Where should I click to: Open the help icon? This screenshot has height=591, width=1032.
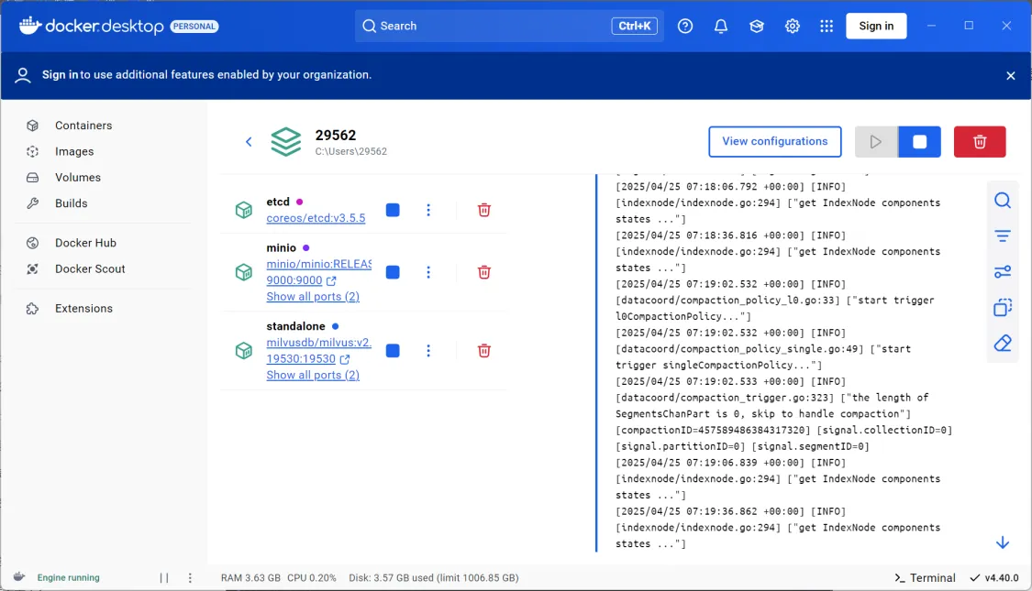click(x=685, y=26)
